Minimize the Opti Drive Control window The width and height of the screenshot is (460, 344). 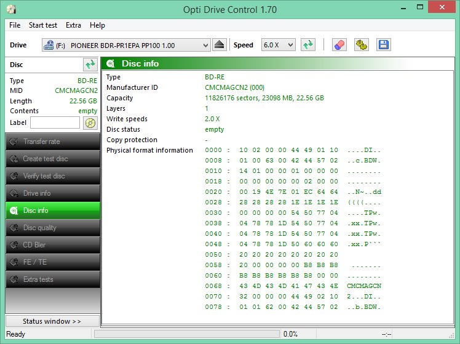[403, 7]
